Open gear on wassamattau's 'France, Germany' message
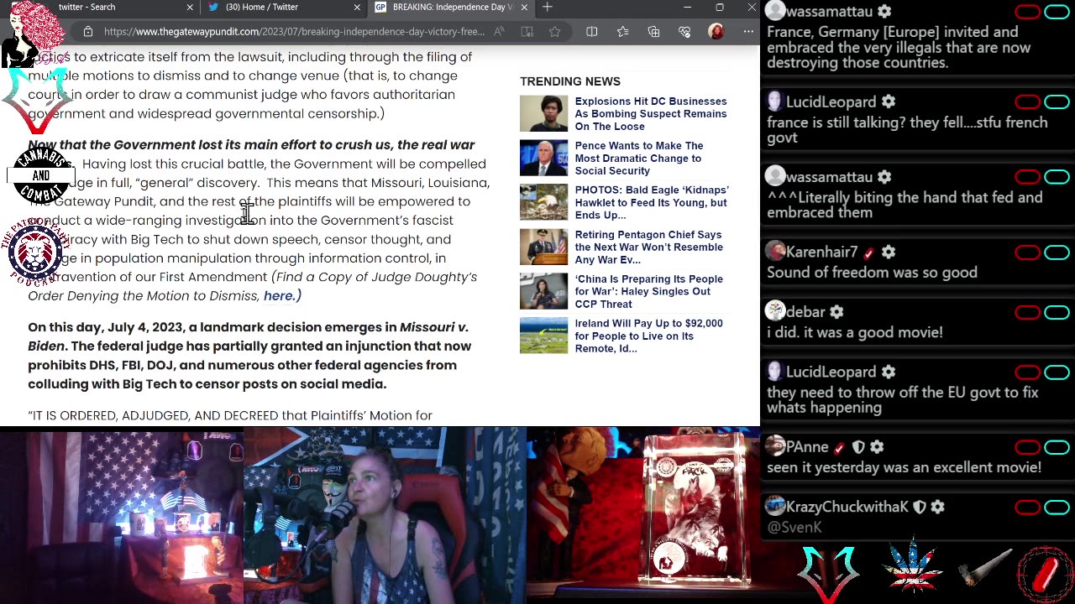Screen dimensions: 1075x604 [x=884, y=12]
